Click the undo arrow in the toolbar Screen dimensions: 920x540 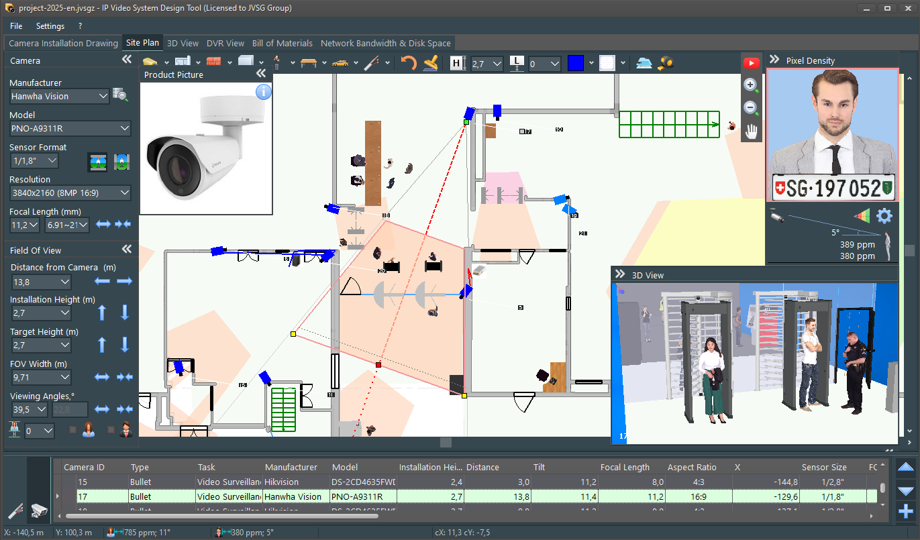pos(408,63)
